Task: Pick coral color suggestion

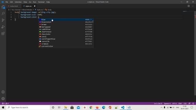Action: pyautogui.click(x=66, y=37)
